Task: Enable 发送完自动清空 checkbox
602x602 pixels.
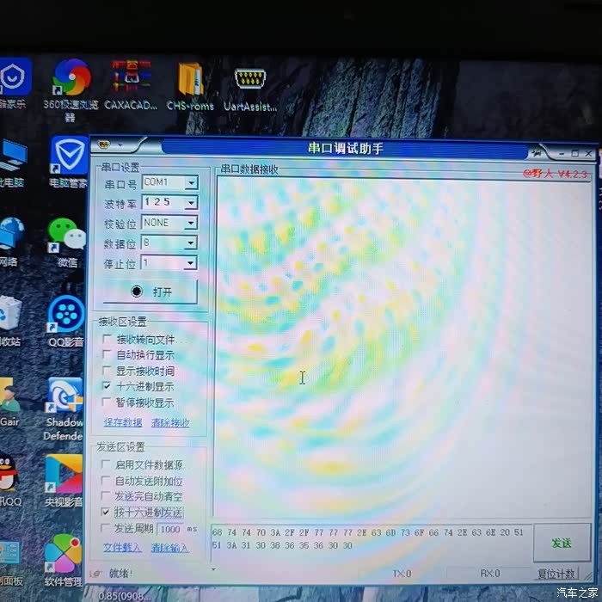Action: (105, 496)
